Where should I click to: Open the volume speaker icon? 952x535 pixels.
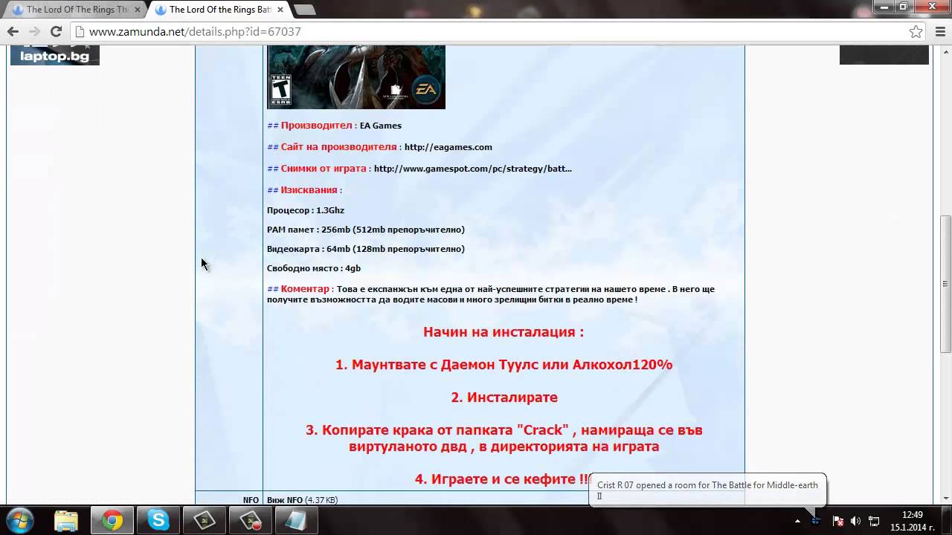pos(855,521)
